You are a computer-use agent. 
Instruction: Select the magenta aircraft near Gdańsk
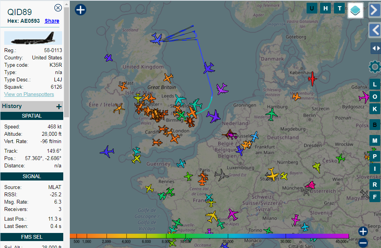[x=364, y=97]
